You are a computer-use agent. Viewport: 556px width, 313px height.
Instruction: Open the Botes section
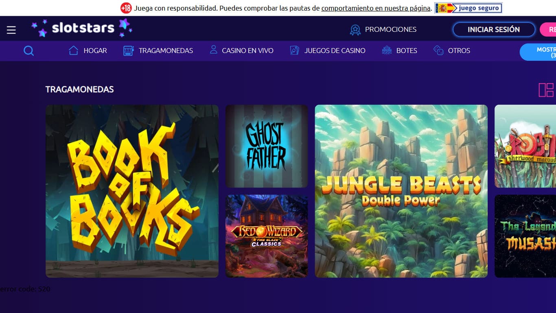pos(399,51)
